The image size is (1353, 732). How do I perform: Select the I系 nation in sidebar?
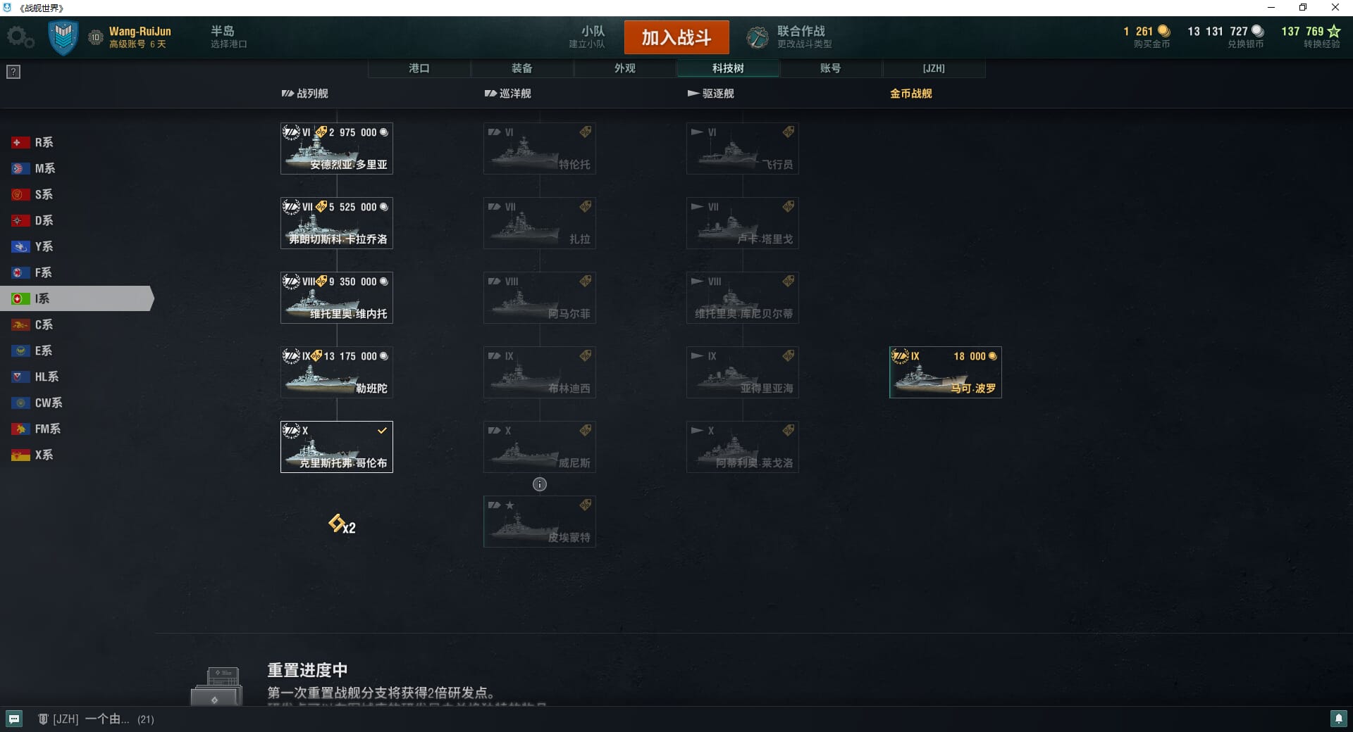coord(76,298)
